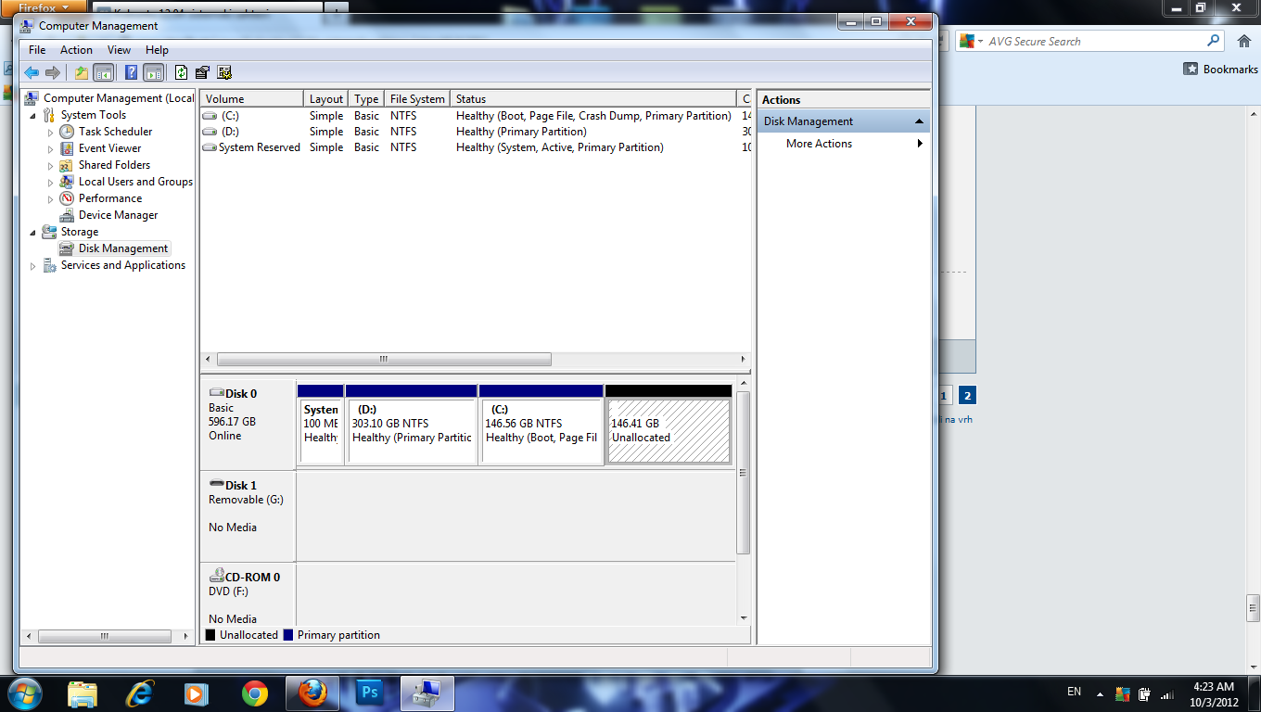
Task: Go to page 2 link in the Firefox page
Action: [x=967, y=396]
